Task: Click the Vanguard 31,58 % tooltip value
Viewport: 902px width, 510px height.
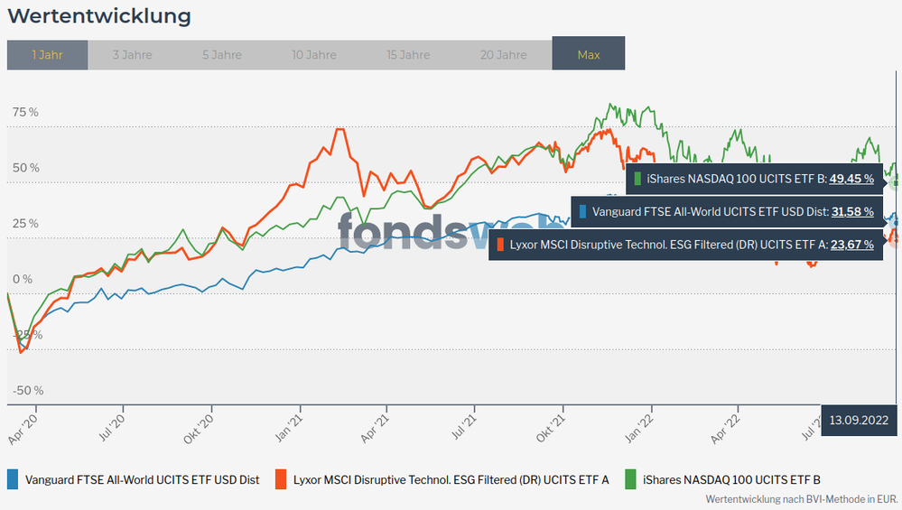Action: coord(851,211)
